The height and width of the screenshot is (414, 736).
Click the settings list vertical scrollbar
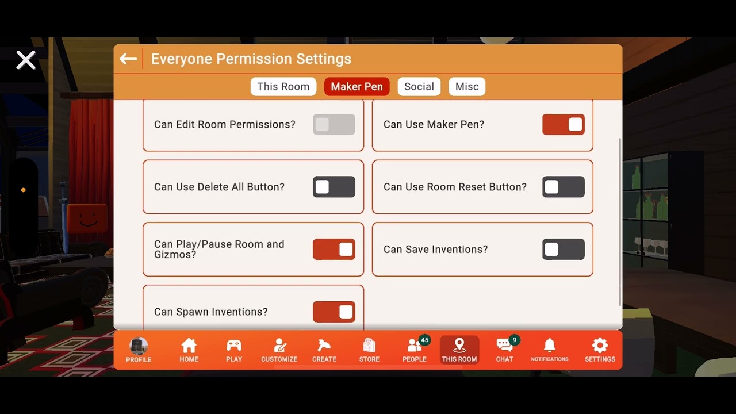coord(619,221)
